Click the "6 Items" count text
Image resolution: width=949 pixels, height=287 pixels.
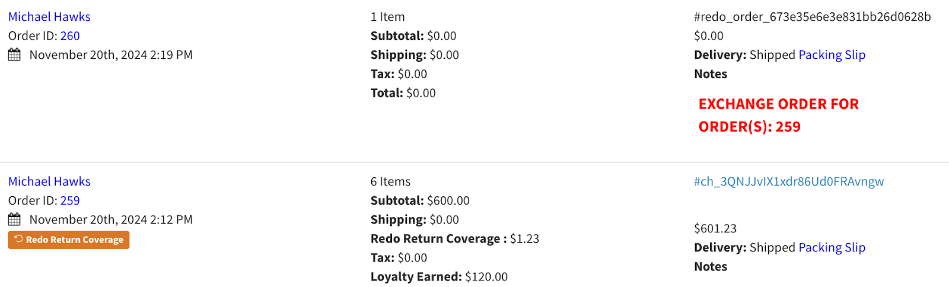pyautogui.click(x=390, y=182)
